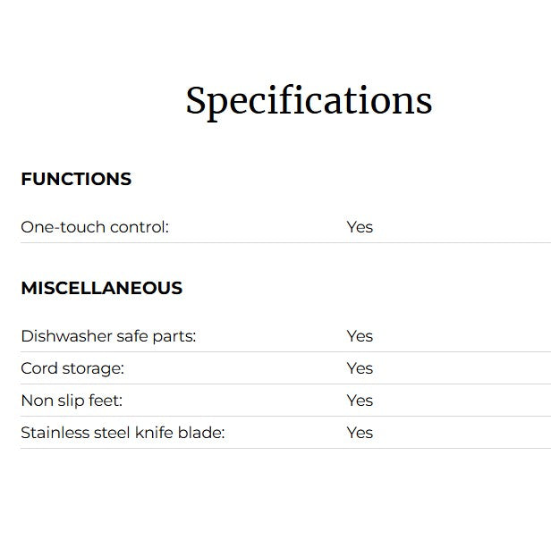Click the Dishwasher safe parts label
551x540 pixels.
108,336
